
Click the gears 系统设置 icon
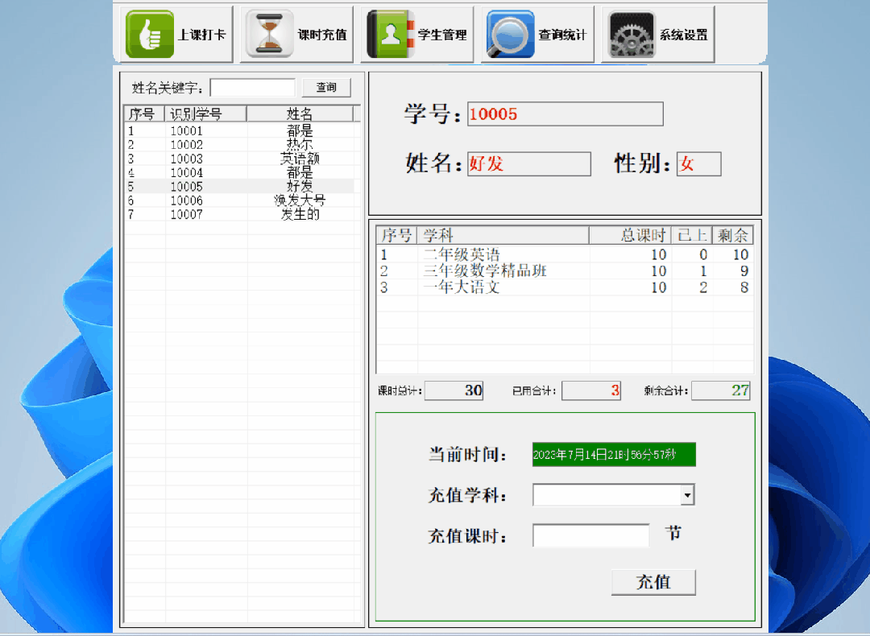632,34
